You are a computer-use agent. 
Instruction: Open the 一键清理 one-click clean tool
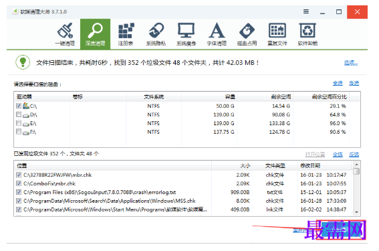(65, 34)
